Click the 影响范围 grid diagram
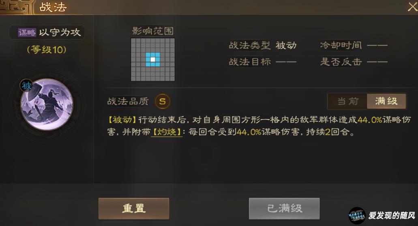418x226 pixels. point(153,60)
